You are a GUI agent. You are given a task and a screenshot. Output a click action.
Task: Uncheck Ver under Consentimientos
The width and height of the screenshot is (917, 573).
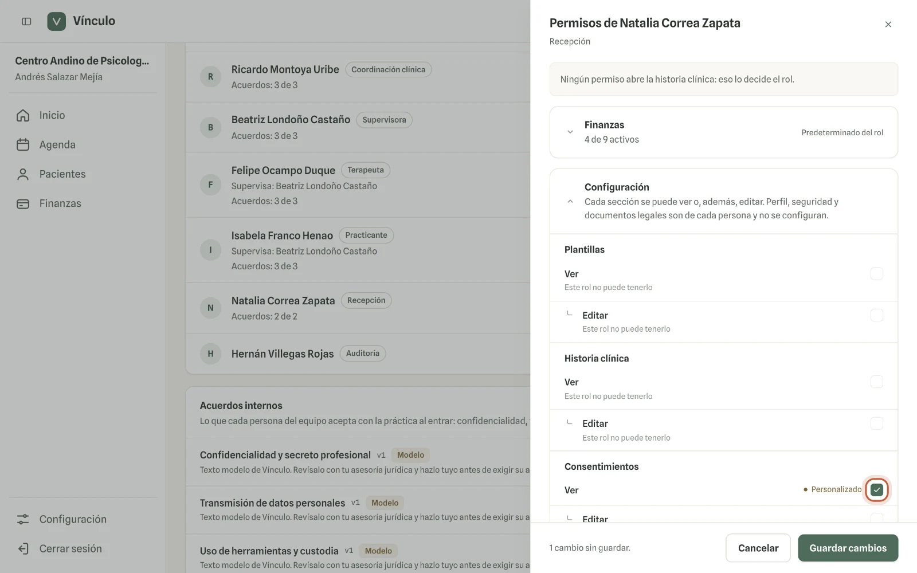pos(876,490)
